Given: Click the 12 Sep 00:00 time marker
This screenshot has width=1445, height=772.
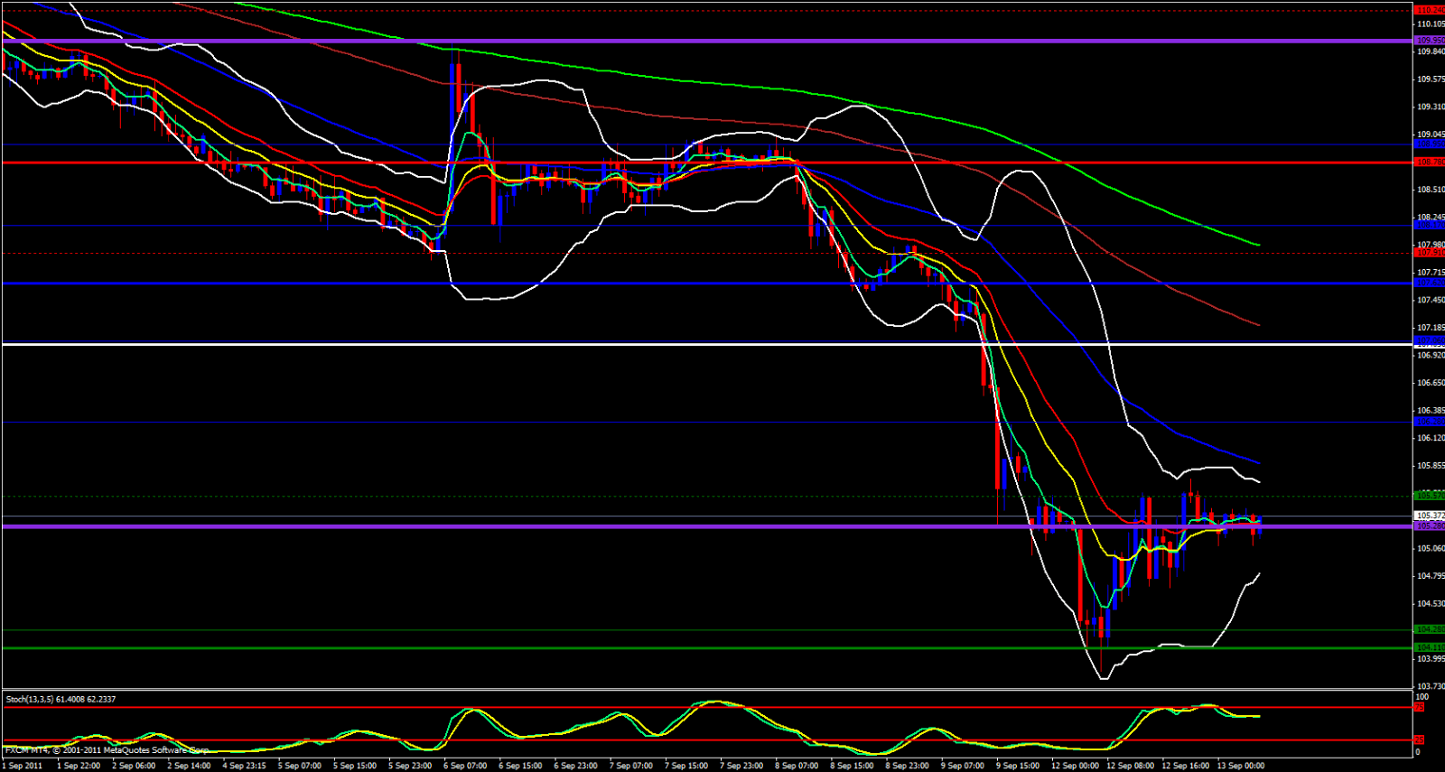Looking at the screenshot, I should point(1075,766).
